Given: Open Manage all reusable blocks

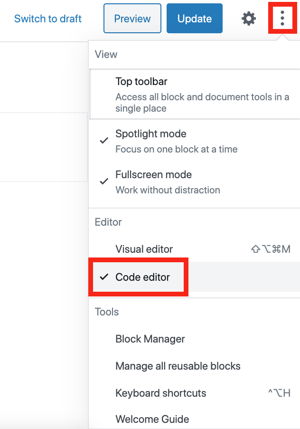Looking at the screenshot, I should click(x=195, y=366).
